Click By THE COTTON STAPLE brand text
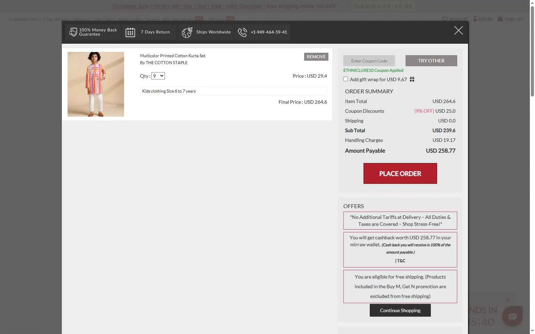The height and width of the screenshot is (334, 535). (164, 63)
